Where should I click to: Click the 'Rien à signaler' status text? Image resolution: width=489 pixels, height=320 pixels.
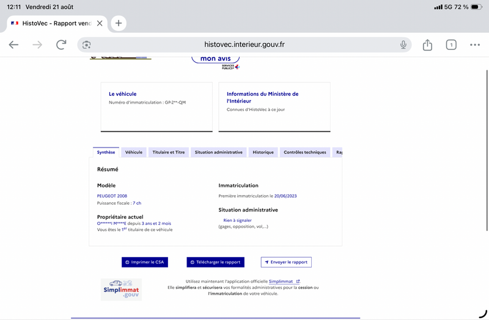point(237,220)
